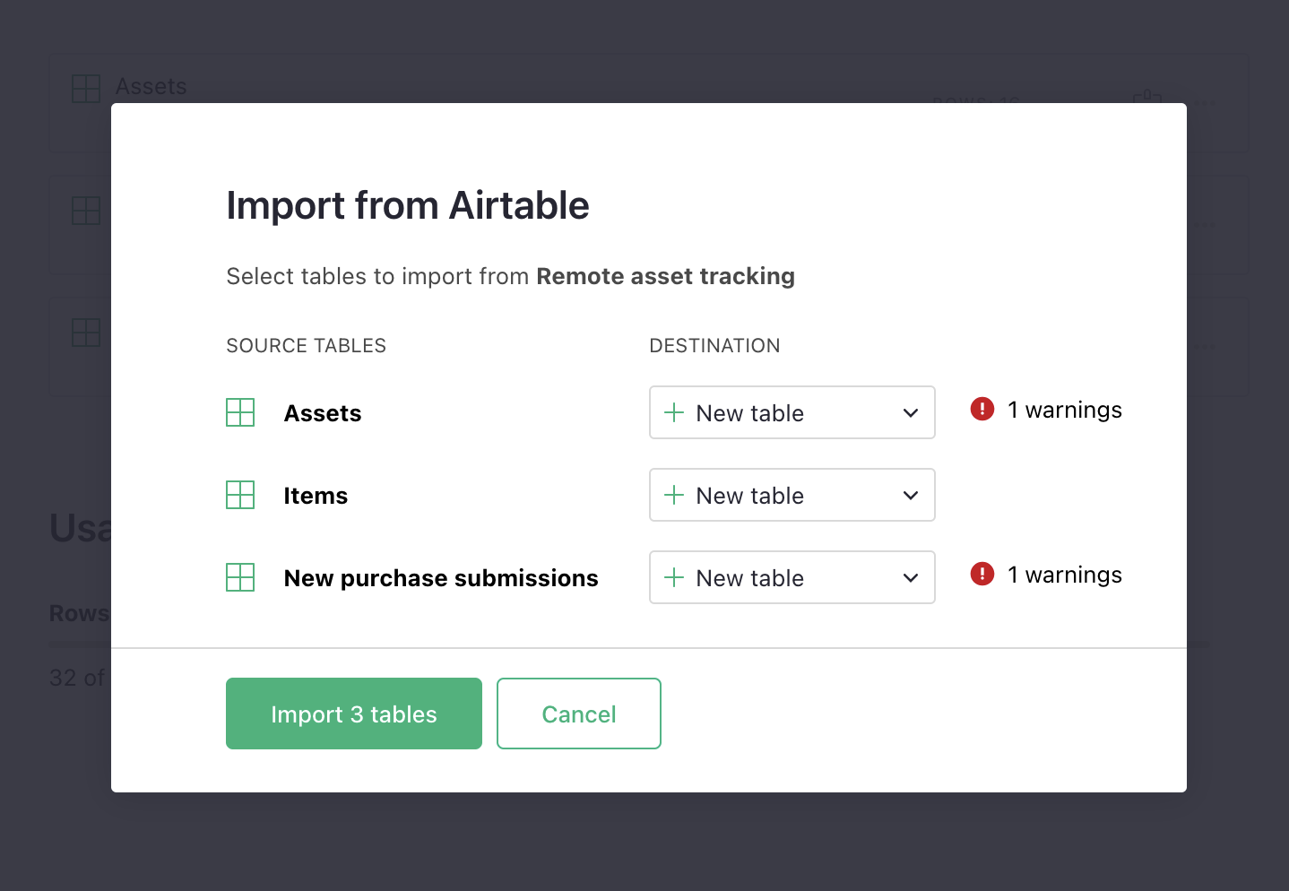Click the warning badge beside New purchase submissions

point(982,574)
